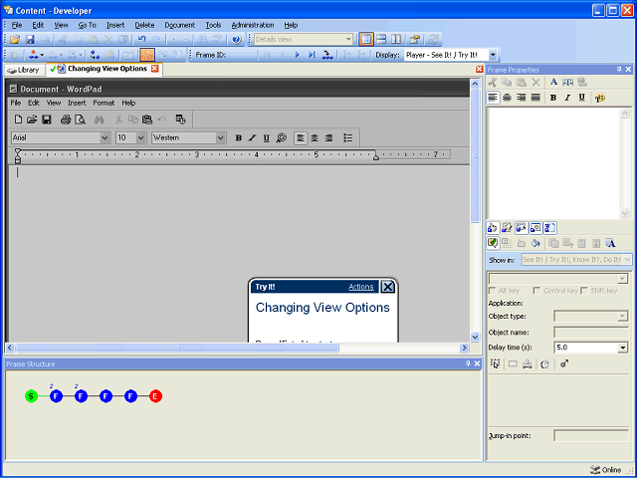Select the red E end frame node
Viewport: 637px width, 478px height.
point(155,396)
